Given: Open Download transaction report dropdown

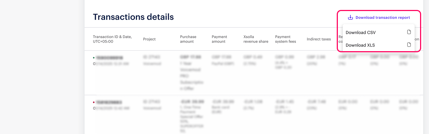Looking at the screenshot, I should click(379, 17).
